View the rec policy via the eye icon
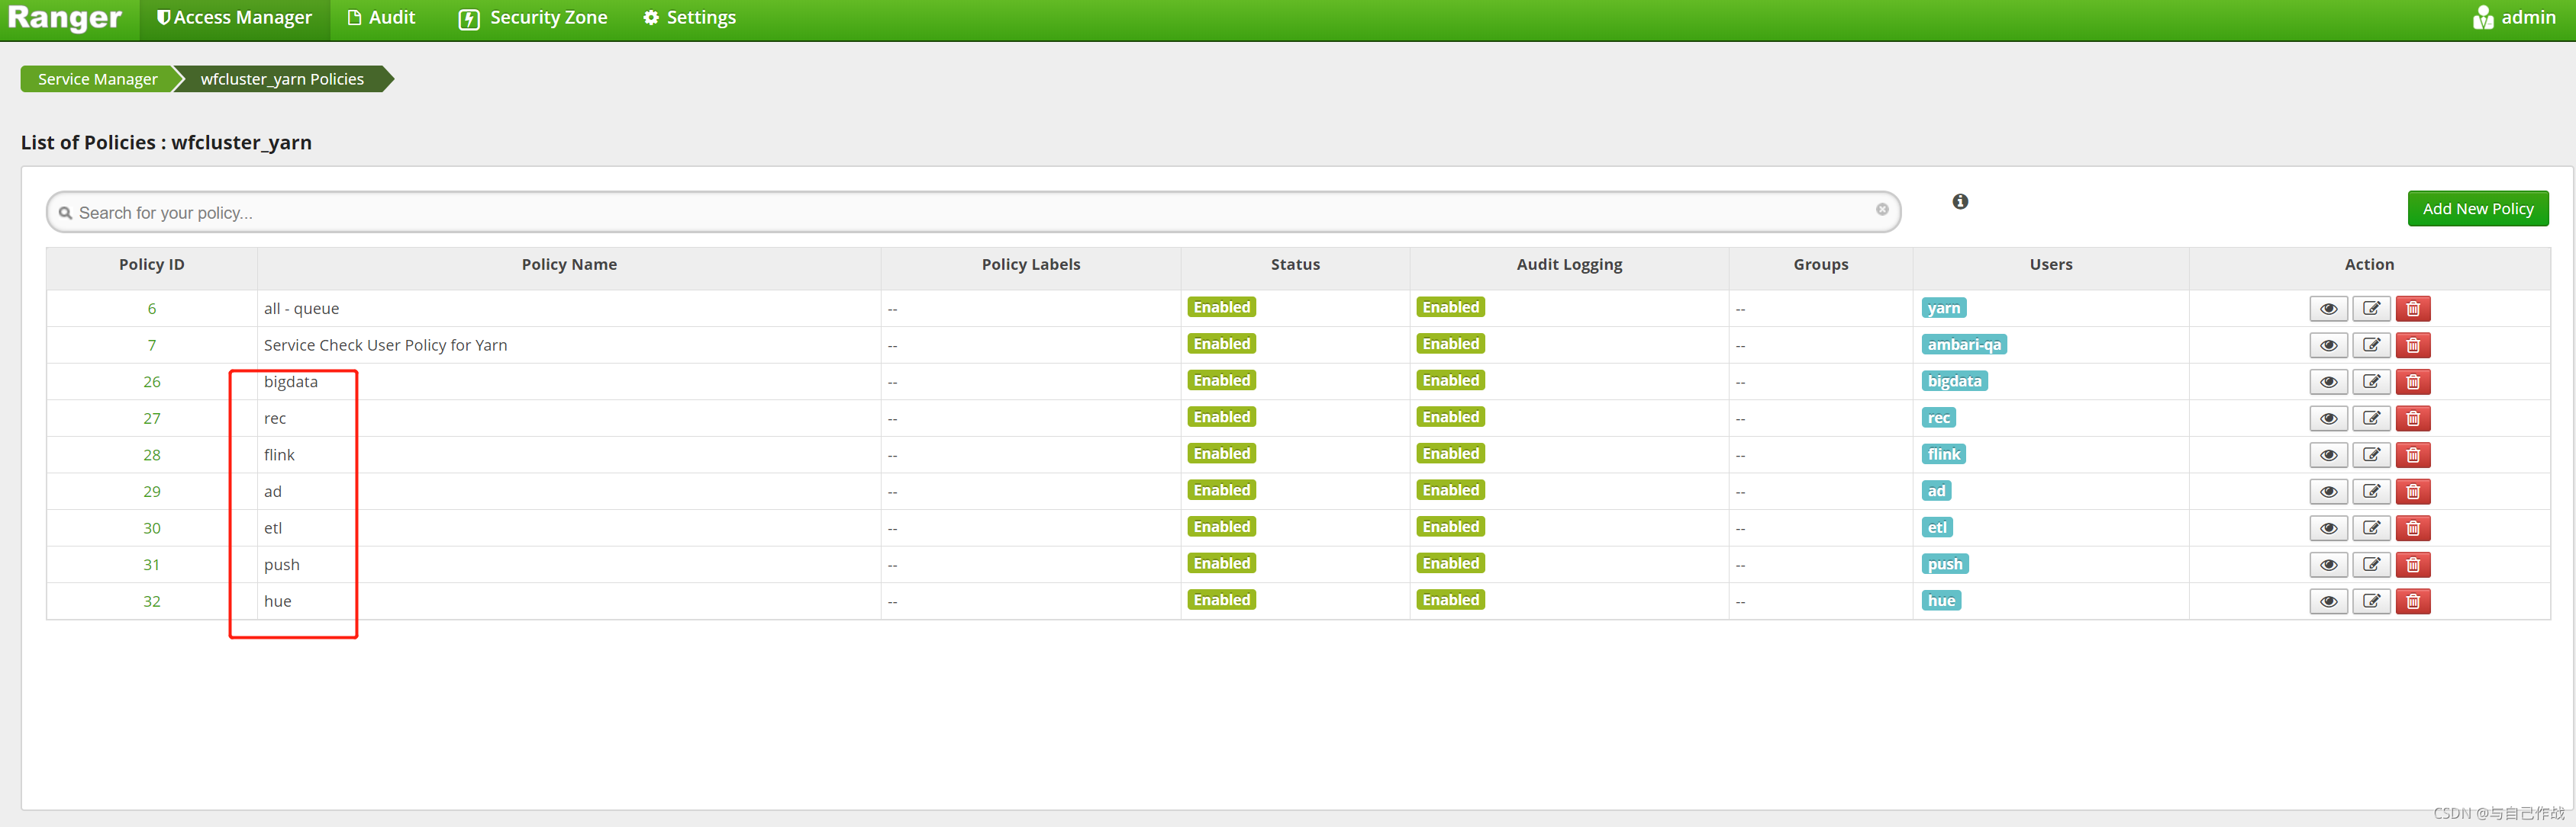The image size is (2576, 827). pyautogui.click(x=2328, y=418)
